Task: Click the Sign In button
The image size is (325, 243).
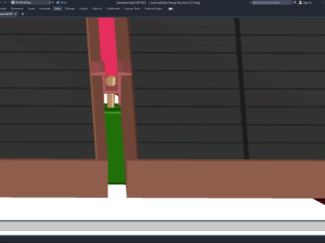Action: 307,3
